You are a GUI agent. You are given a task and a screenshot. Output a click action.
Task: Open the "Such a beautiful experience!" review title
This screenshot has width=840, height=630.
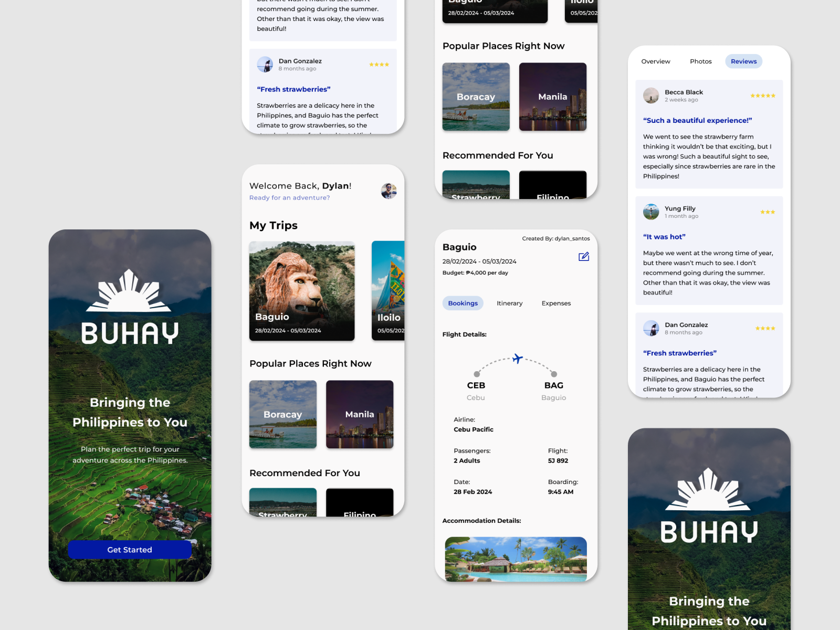tap(698, 121)
